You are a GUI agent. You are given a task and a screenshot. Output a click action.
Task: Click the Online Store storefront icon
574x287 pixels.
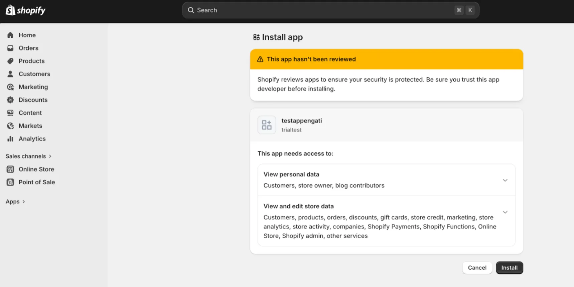[10, 169]
